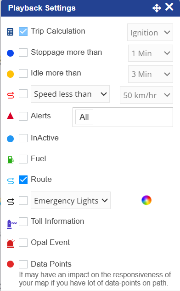The width and height of the screenshot is (180, 291).
Task: Click the toll booth icon
Action: [x=11, y=224]
